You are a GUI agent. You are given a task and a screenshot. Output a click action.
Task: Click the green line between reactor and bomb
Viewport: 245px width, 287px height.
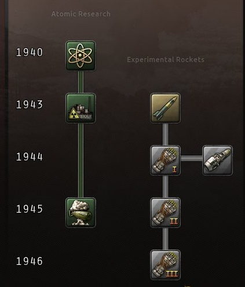(x=81, y=161)
